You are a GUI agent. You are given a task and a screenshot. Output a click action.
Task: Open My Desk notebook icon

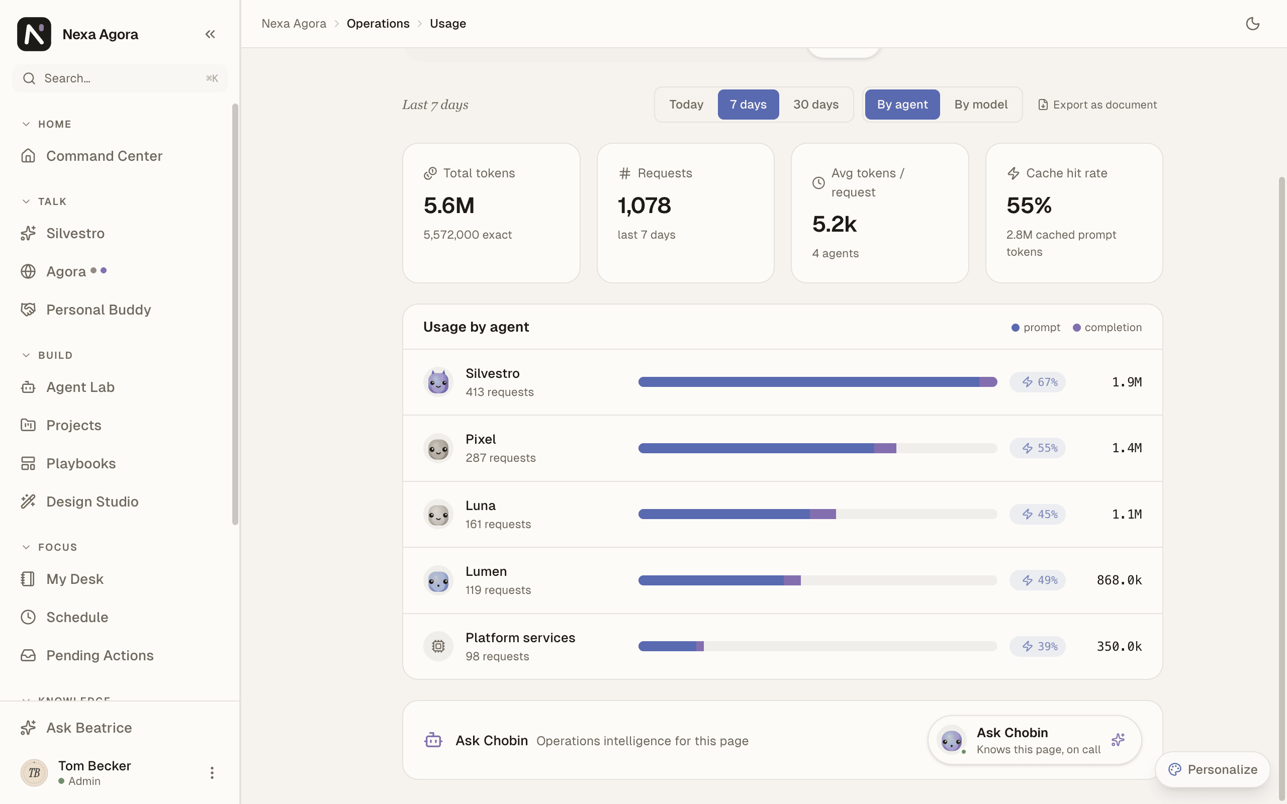[x=28, y=579]
